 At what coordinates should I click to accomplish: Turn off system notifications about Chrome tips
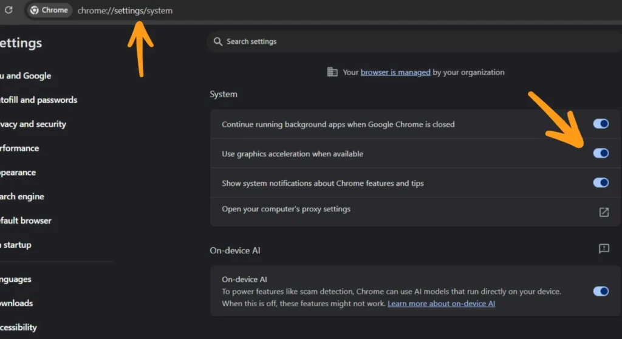(x=601, y=183)
